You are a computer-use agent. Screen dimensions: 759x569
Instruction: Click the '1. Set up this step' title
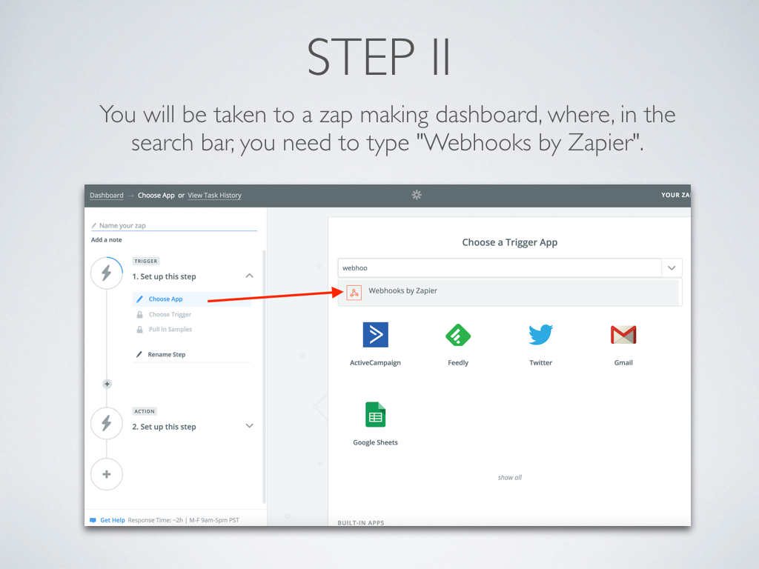click(x=164, y=277)
